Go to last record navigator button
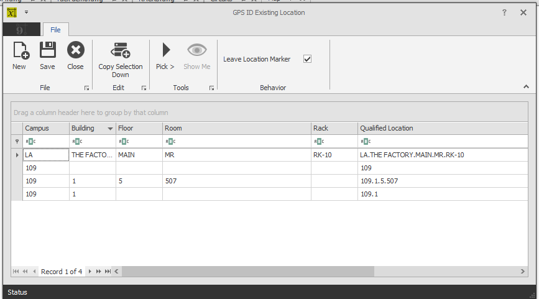539x299 pixels. click(108, 272)
